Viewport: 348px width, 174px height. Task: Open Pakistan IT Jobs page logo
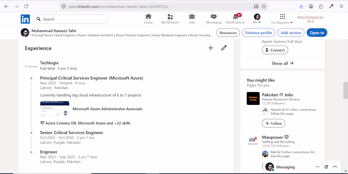click(253, 98)
